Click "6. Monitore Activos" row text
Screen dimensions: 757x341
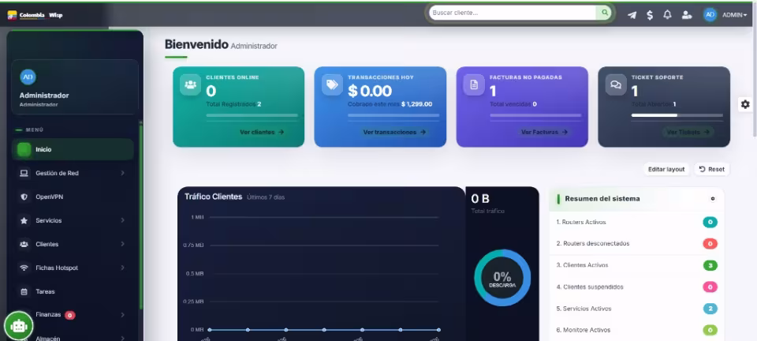[584, 330]
